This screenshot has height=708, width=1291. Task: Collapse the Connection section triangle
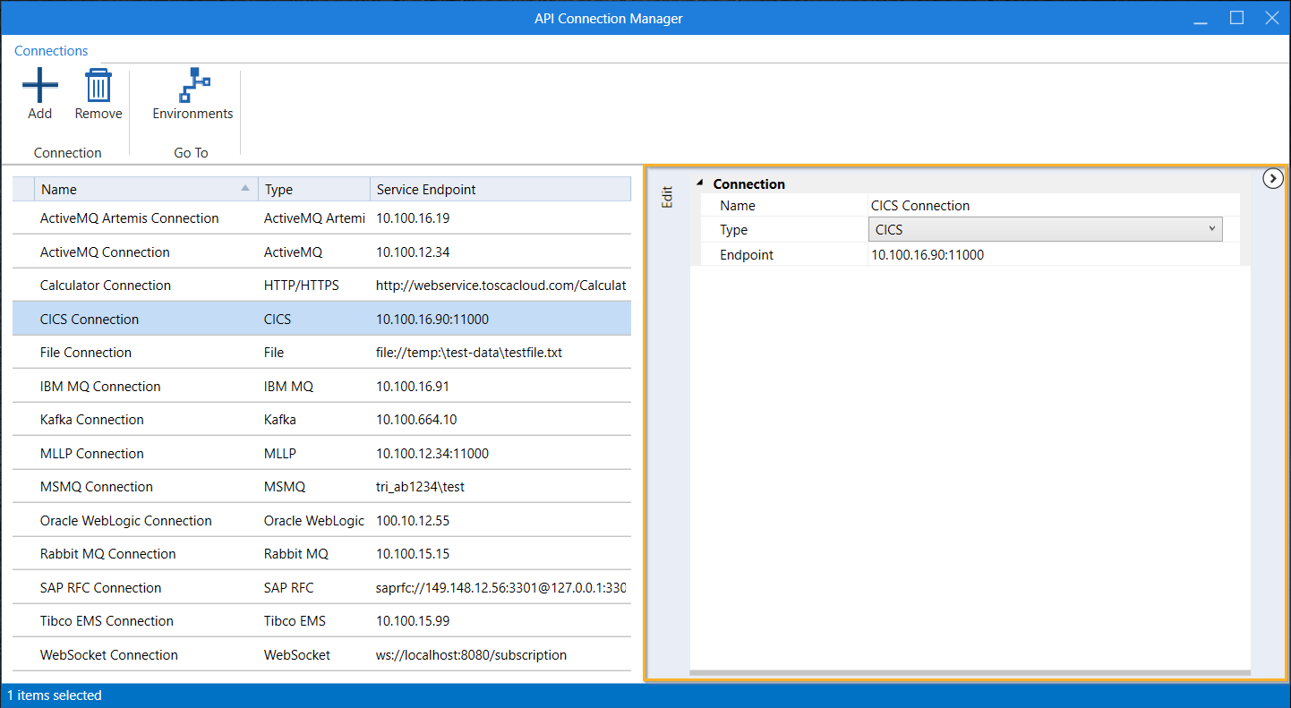click(x=699, y=183)
